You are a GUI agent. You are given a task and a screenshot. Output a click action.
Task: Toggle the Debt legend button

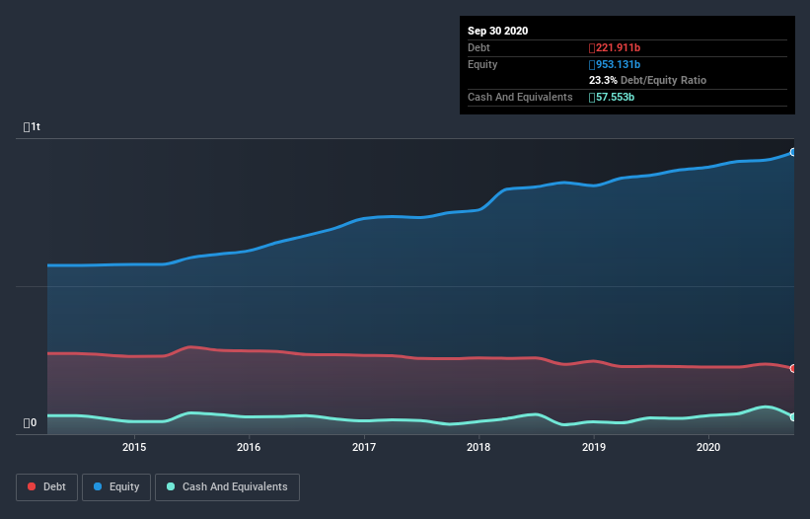click(x=47, y=487)
